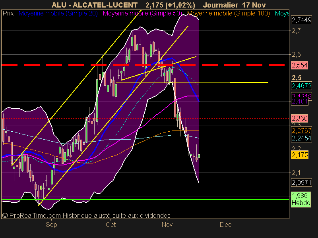Click the '2,1' price axis tick
The image size is (318, 238).
(x=296, y=173)
